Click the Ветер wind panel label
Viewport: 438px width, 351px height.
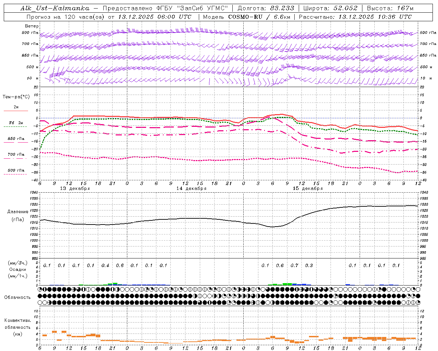click(x=32, y=26)
